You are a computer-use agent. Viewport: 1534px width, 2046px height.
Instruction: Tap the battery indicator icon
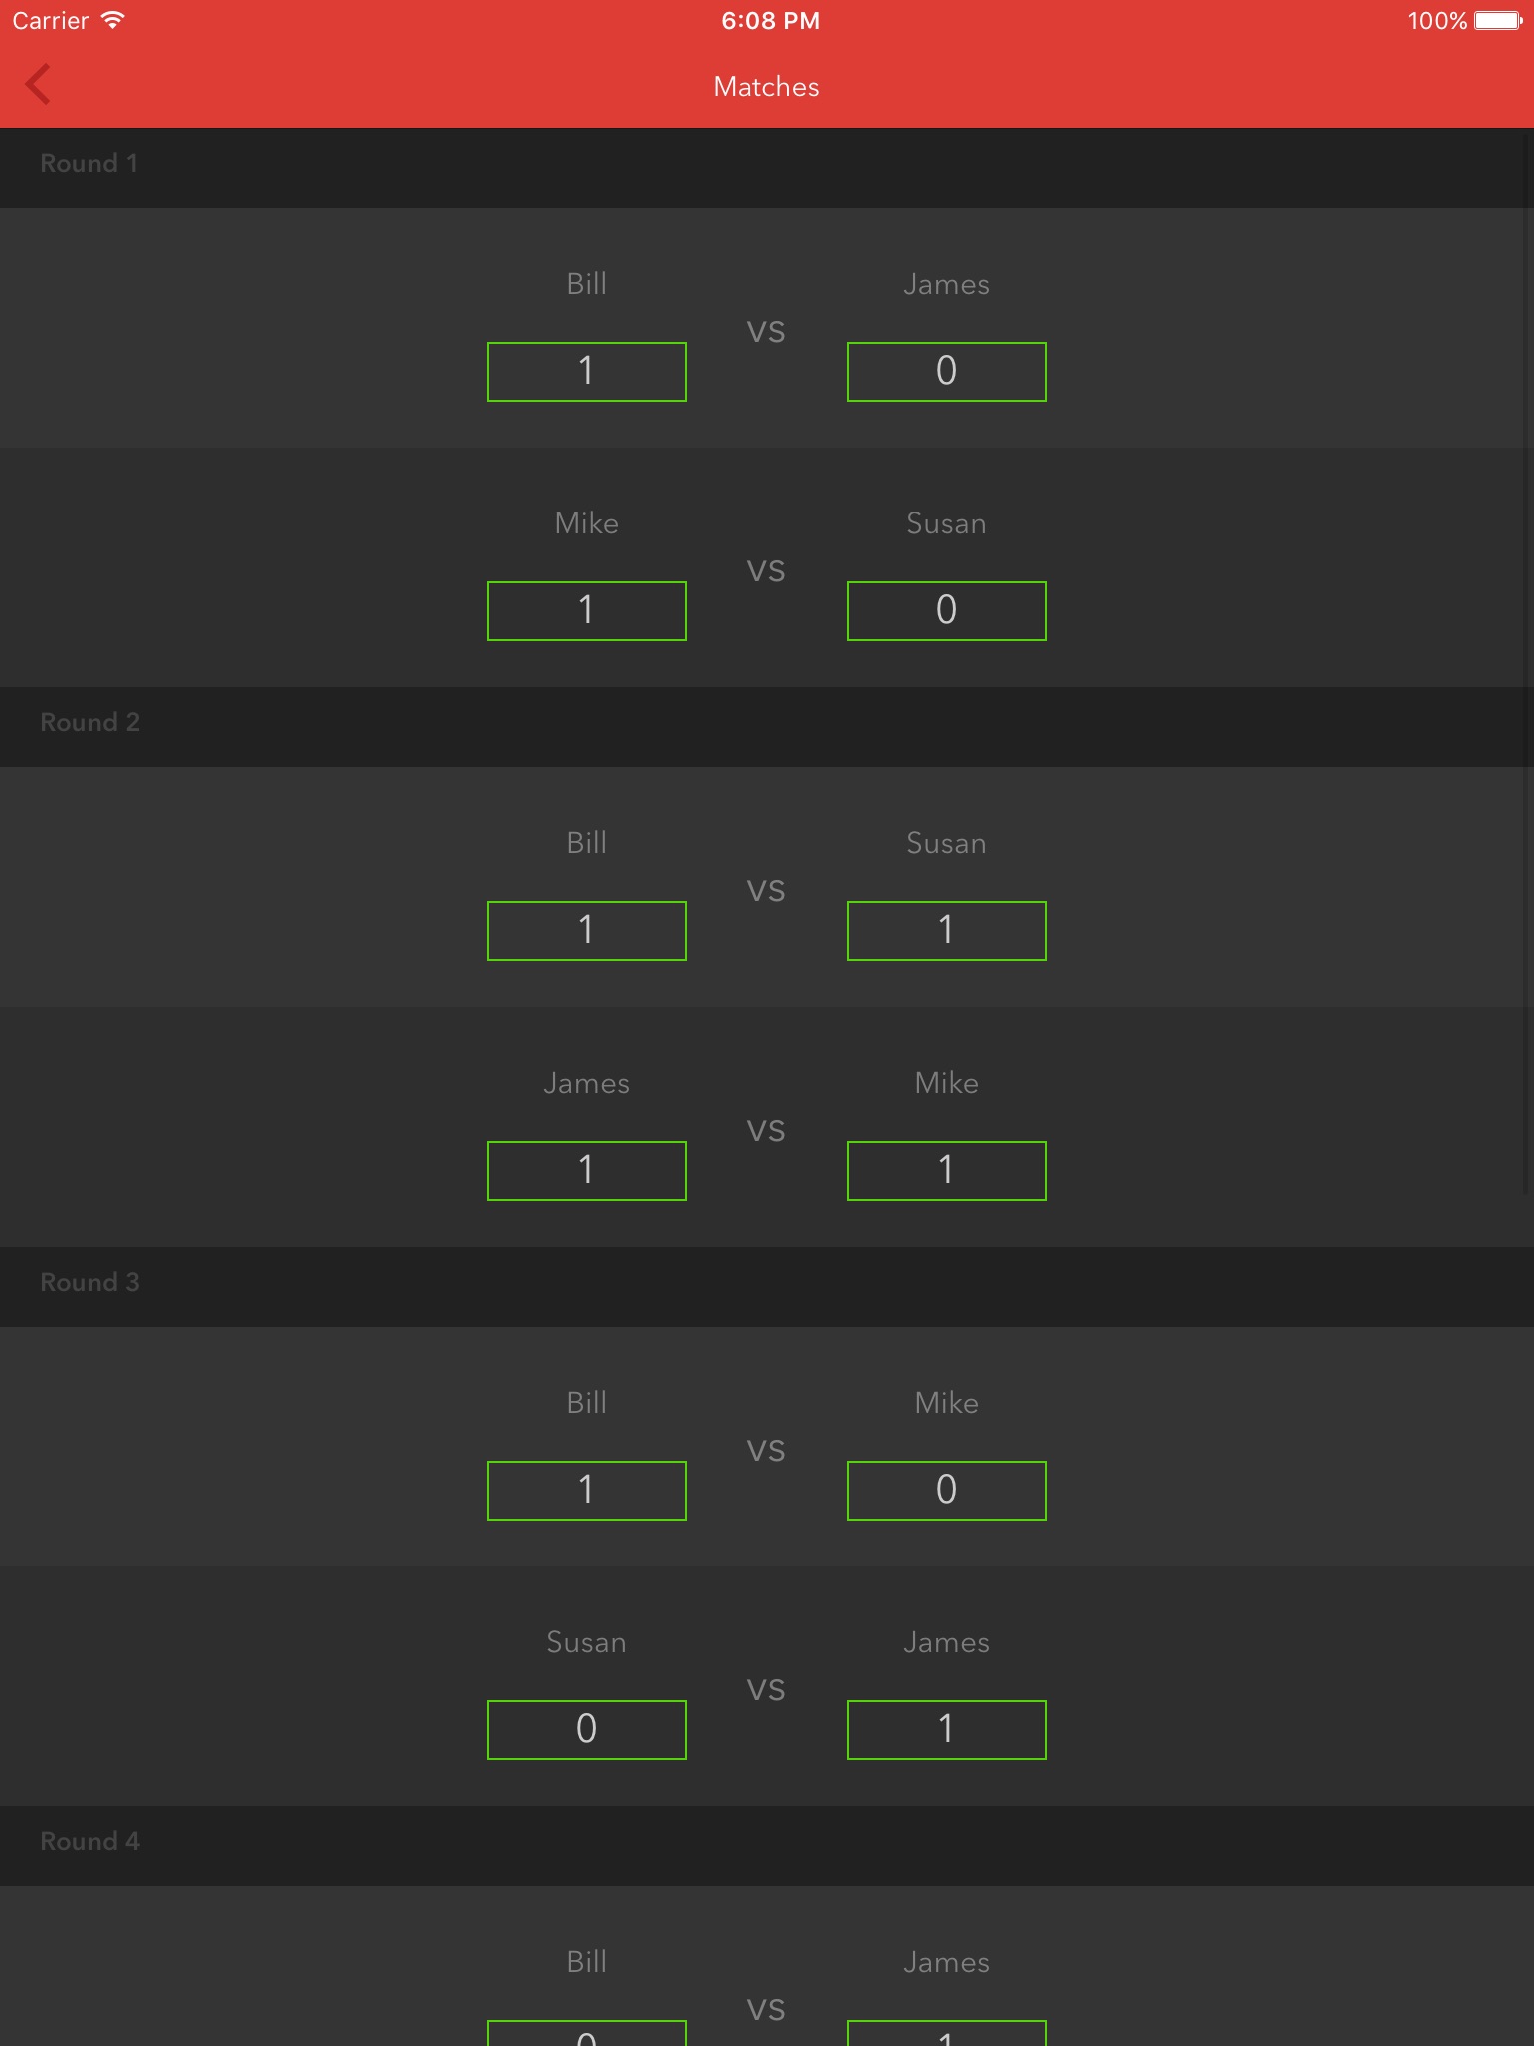tap(1497, 21)
